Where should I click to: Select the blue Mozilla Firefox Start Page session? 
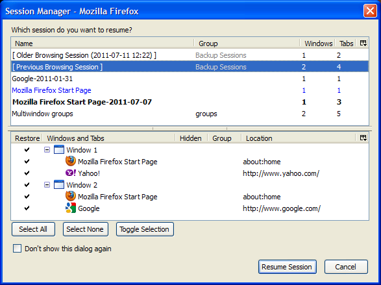(x=190, y=90)
